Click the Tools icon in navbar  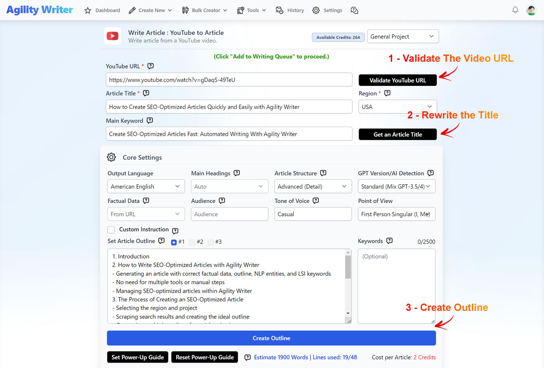click(241, 10)
